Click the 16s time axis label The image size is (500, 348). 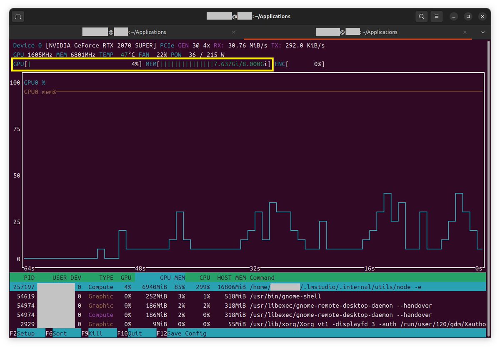[x=369, y=268]
